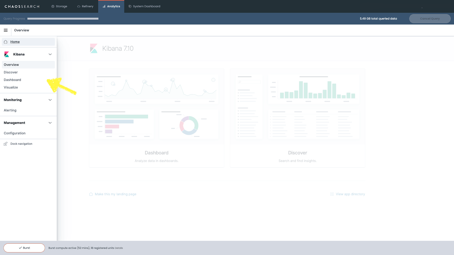Expand the Management section
Image resolution: width=454 pixels, height=255 pixels.
[50, 123]
